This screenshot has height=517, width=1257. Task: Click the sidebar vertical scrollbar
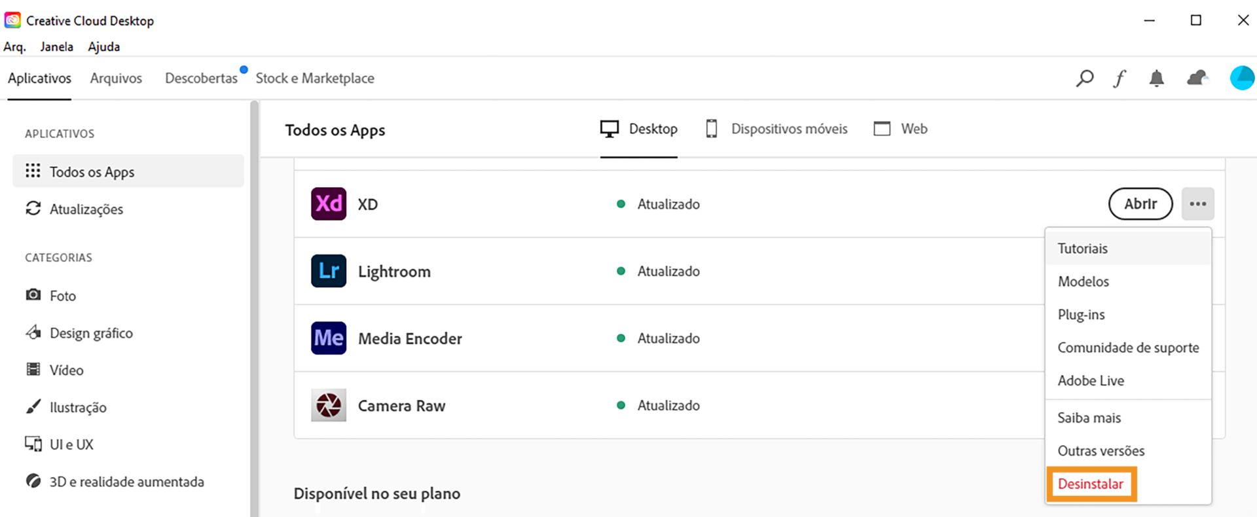pos(255,308)
